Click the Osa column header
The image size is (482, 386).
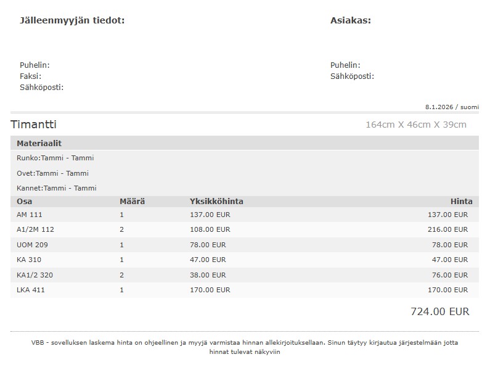[x=24, y=202]
